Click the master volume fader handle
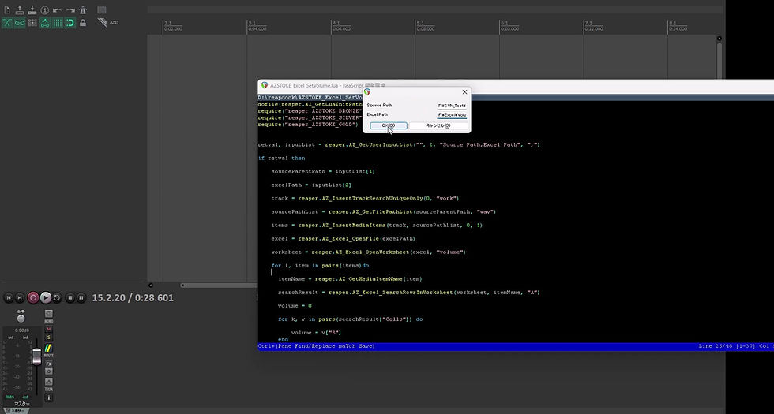The height and width of the screenshot is (414, 774). click(x=36, y=356)
